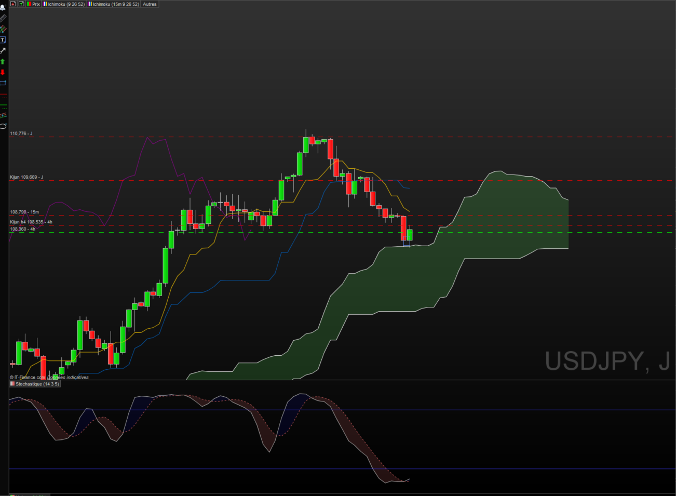The width and height of the screenshot is (676, 496).
Task: Open the Autres menu
Action: coord(150,4)
